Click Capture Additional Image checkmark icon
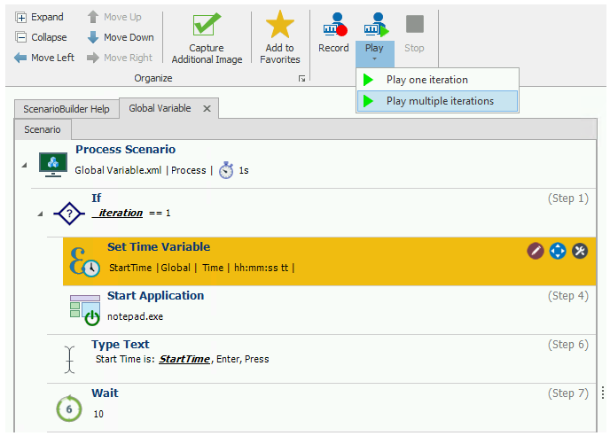Viewport: 610px width, 436px height. [x=207, y=24]
